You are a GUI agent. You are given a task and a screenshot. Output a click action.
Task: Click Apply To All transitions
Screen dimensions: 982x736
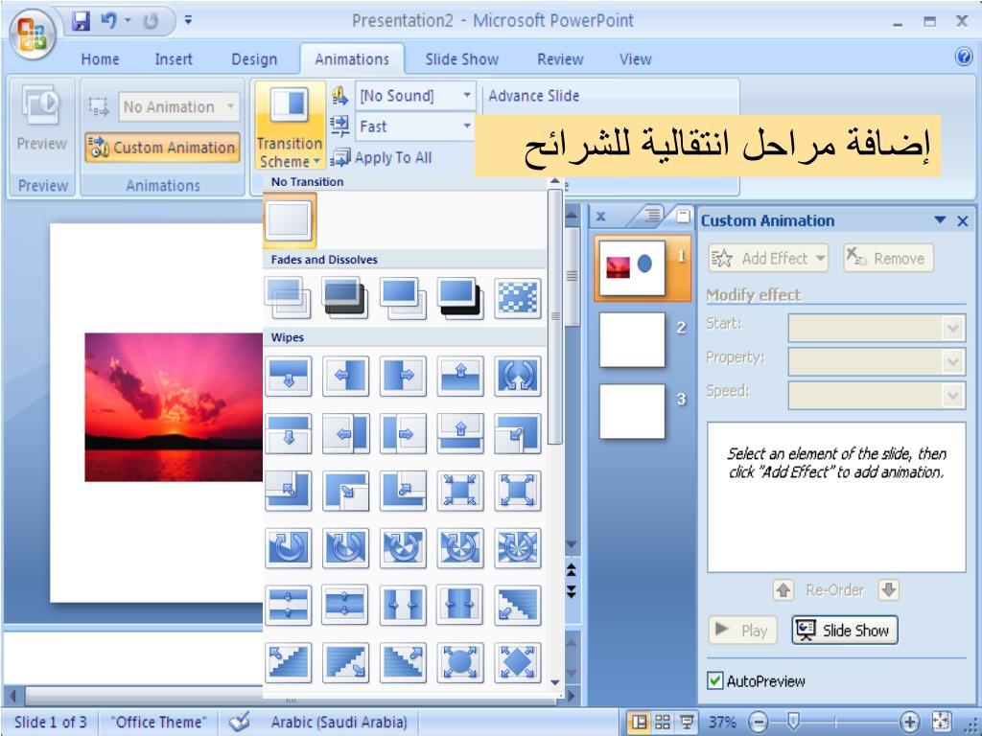point(381,158)
